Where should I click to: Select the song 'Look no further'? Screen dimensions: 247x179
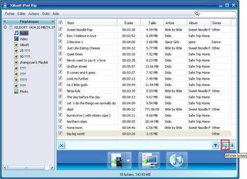click(x=78, y=79)
